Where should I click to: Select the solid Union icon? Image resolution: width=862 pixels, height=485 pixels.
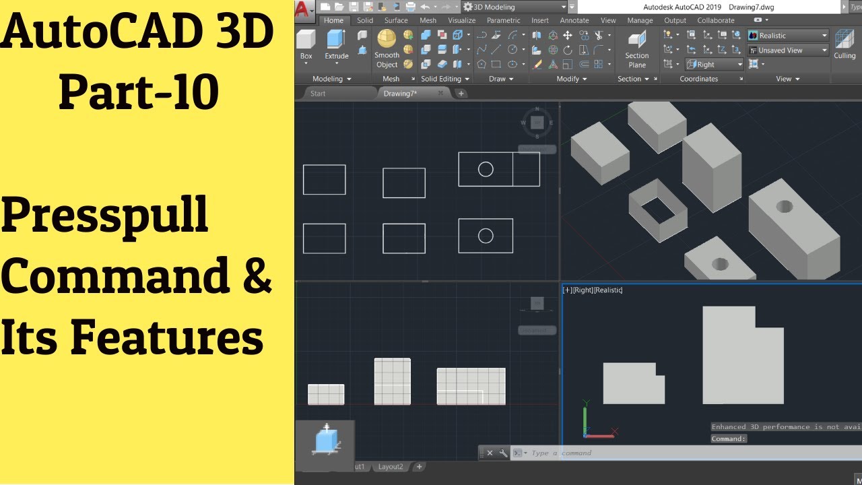[426, 35]
